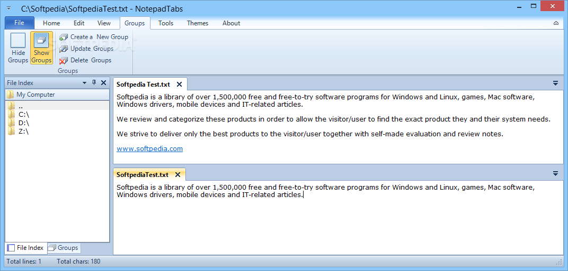Open the About ribbon tab
Viewport: 568px width, 271px height.
pos(231,23)
